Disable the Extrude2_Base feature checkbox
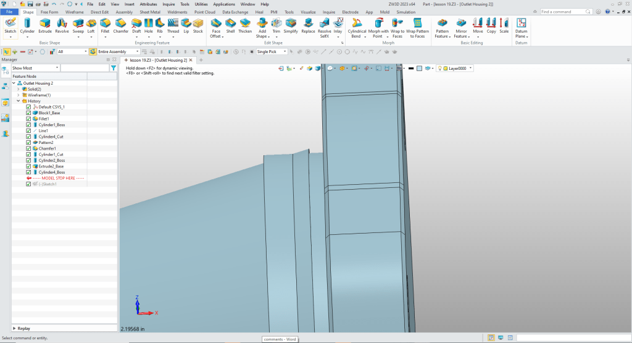Screen dimensions: 632x343 [x=28, y=166]
